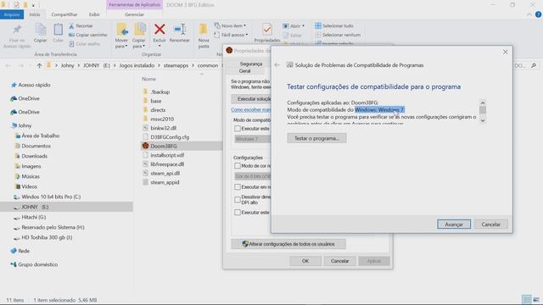Viewport: 543px width, 305px height.
Task: Click Cancelar in the Properties dialog
Action: pyautogui.click(x=339, y=261)
